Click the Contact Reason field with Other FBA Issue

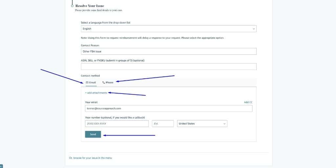pyautogui.click(x=169, y=52)
